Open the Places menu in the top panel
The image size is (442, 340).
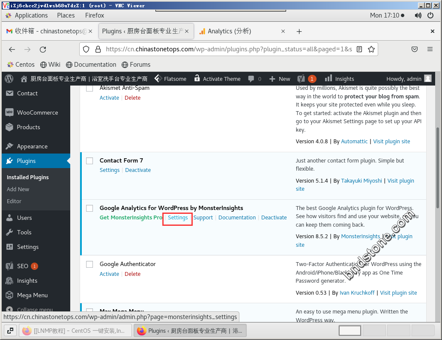(66, 15)
